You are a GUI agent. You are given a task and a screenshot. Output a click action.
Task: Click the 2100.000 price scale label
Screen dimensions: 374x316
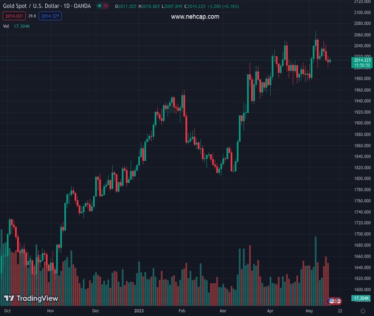coord(362,13)
